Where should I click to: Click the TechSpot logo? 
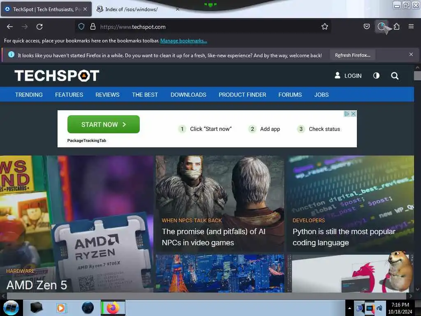coord(57,76)
